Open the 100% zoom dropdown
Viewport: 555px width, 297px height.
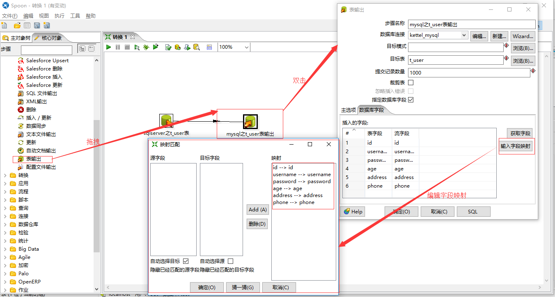246,47
